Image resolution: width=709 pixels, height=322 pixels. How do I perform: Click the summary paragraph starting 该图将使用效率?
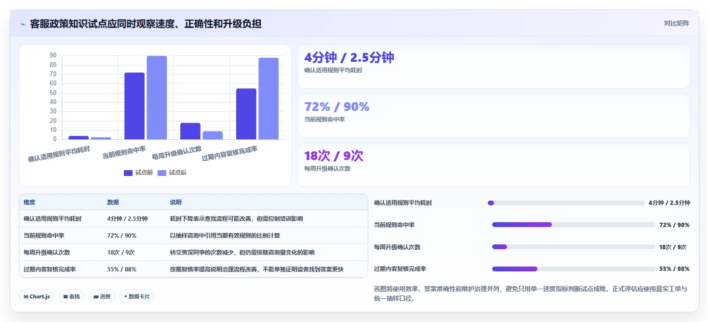click(531, 294)
